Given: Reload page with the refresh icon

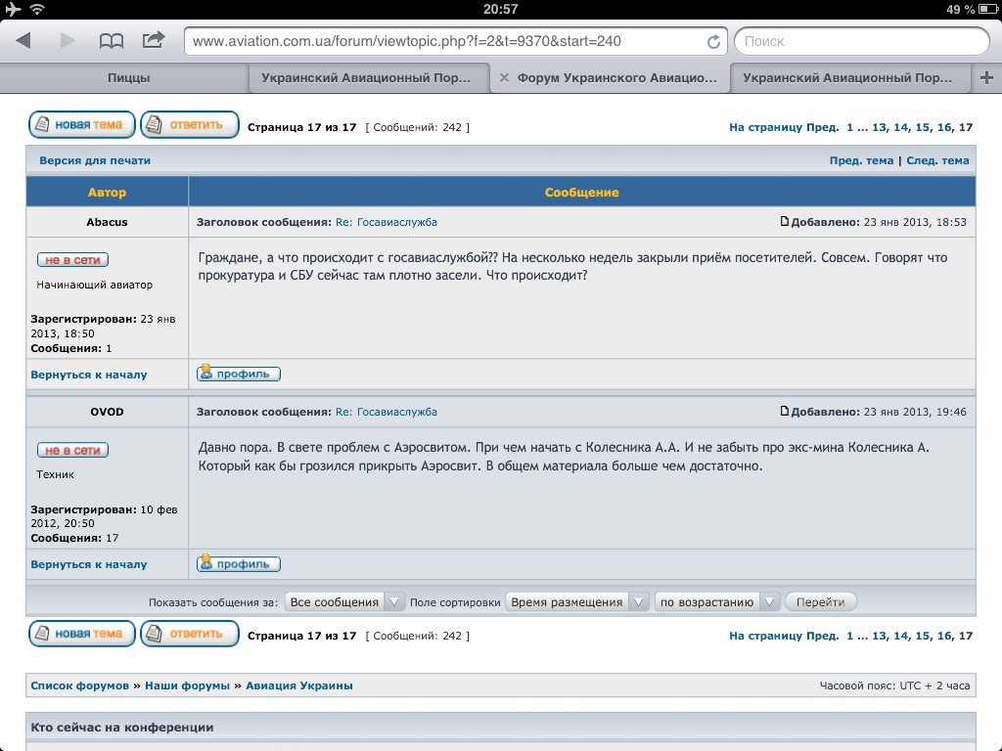Looking at the screenshot, I should pyautogui.click(x=713, y=42).
